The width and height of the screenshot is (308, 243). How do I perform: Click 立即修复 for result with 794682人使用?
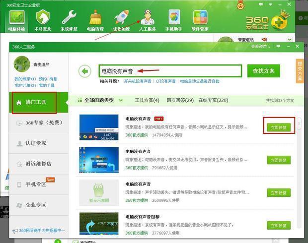click(x=279, y=160)
